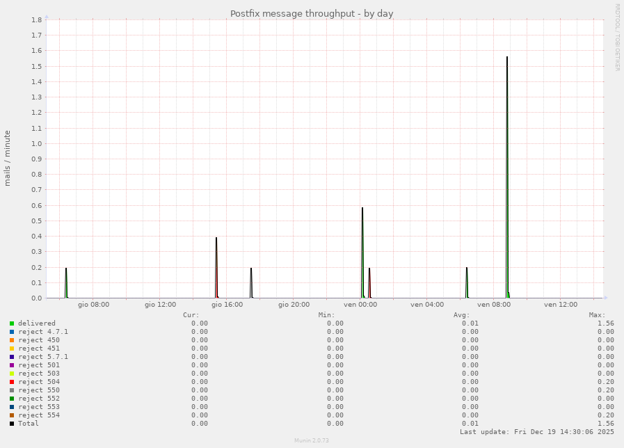Click the green delivered legend square
The height and width of the screenshot is (448, 624).
click(x=13, y=323)
